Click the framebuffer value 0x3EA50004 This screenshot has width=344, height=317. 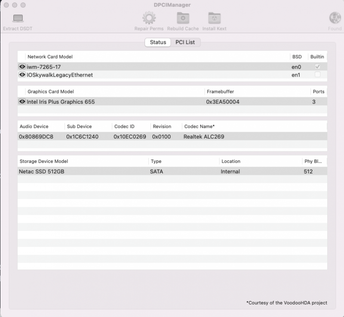(x=222, y=102)
